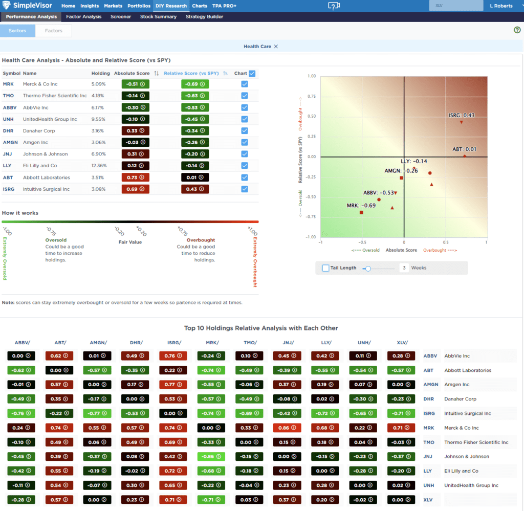The image size is (524, 511).
Task: Uncheck chart checkbox for DHR row
Action: pos(245,130)
